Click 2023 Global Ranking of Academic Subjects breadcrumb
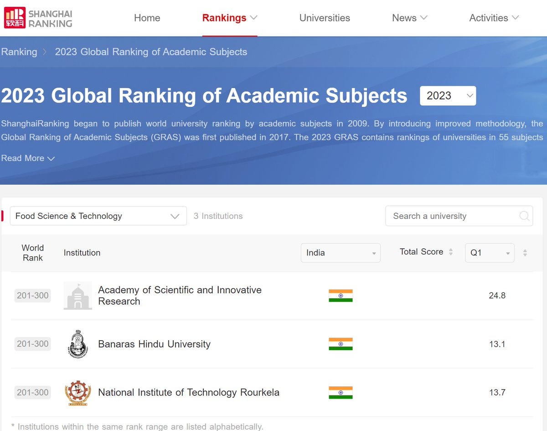 click(151, 52)
